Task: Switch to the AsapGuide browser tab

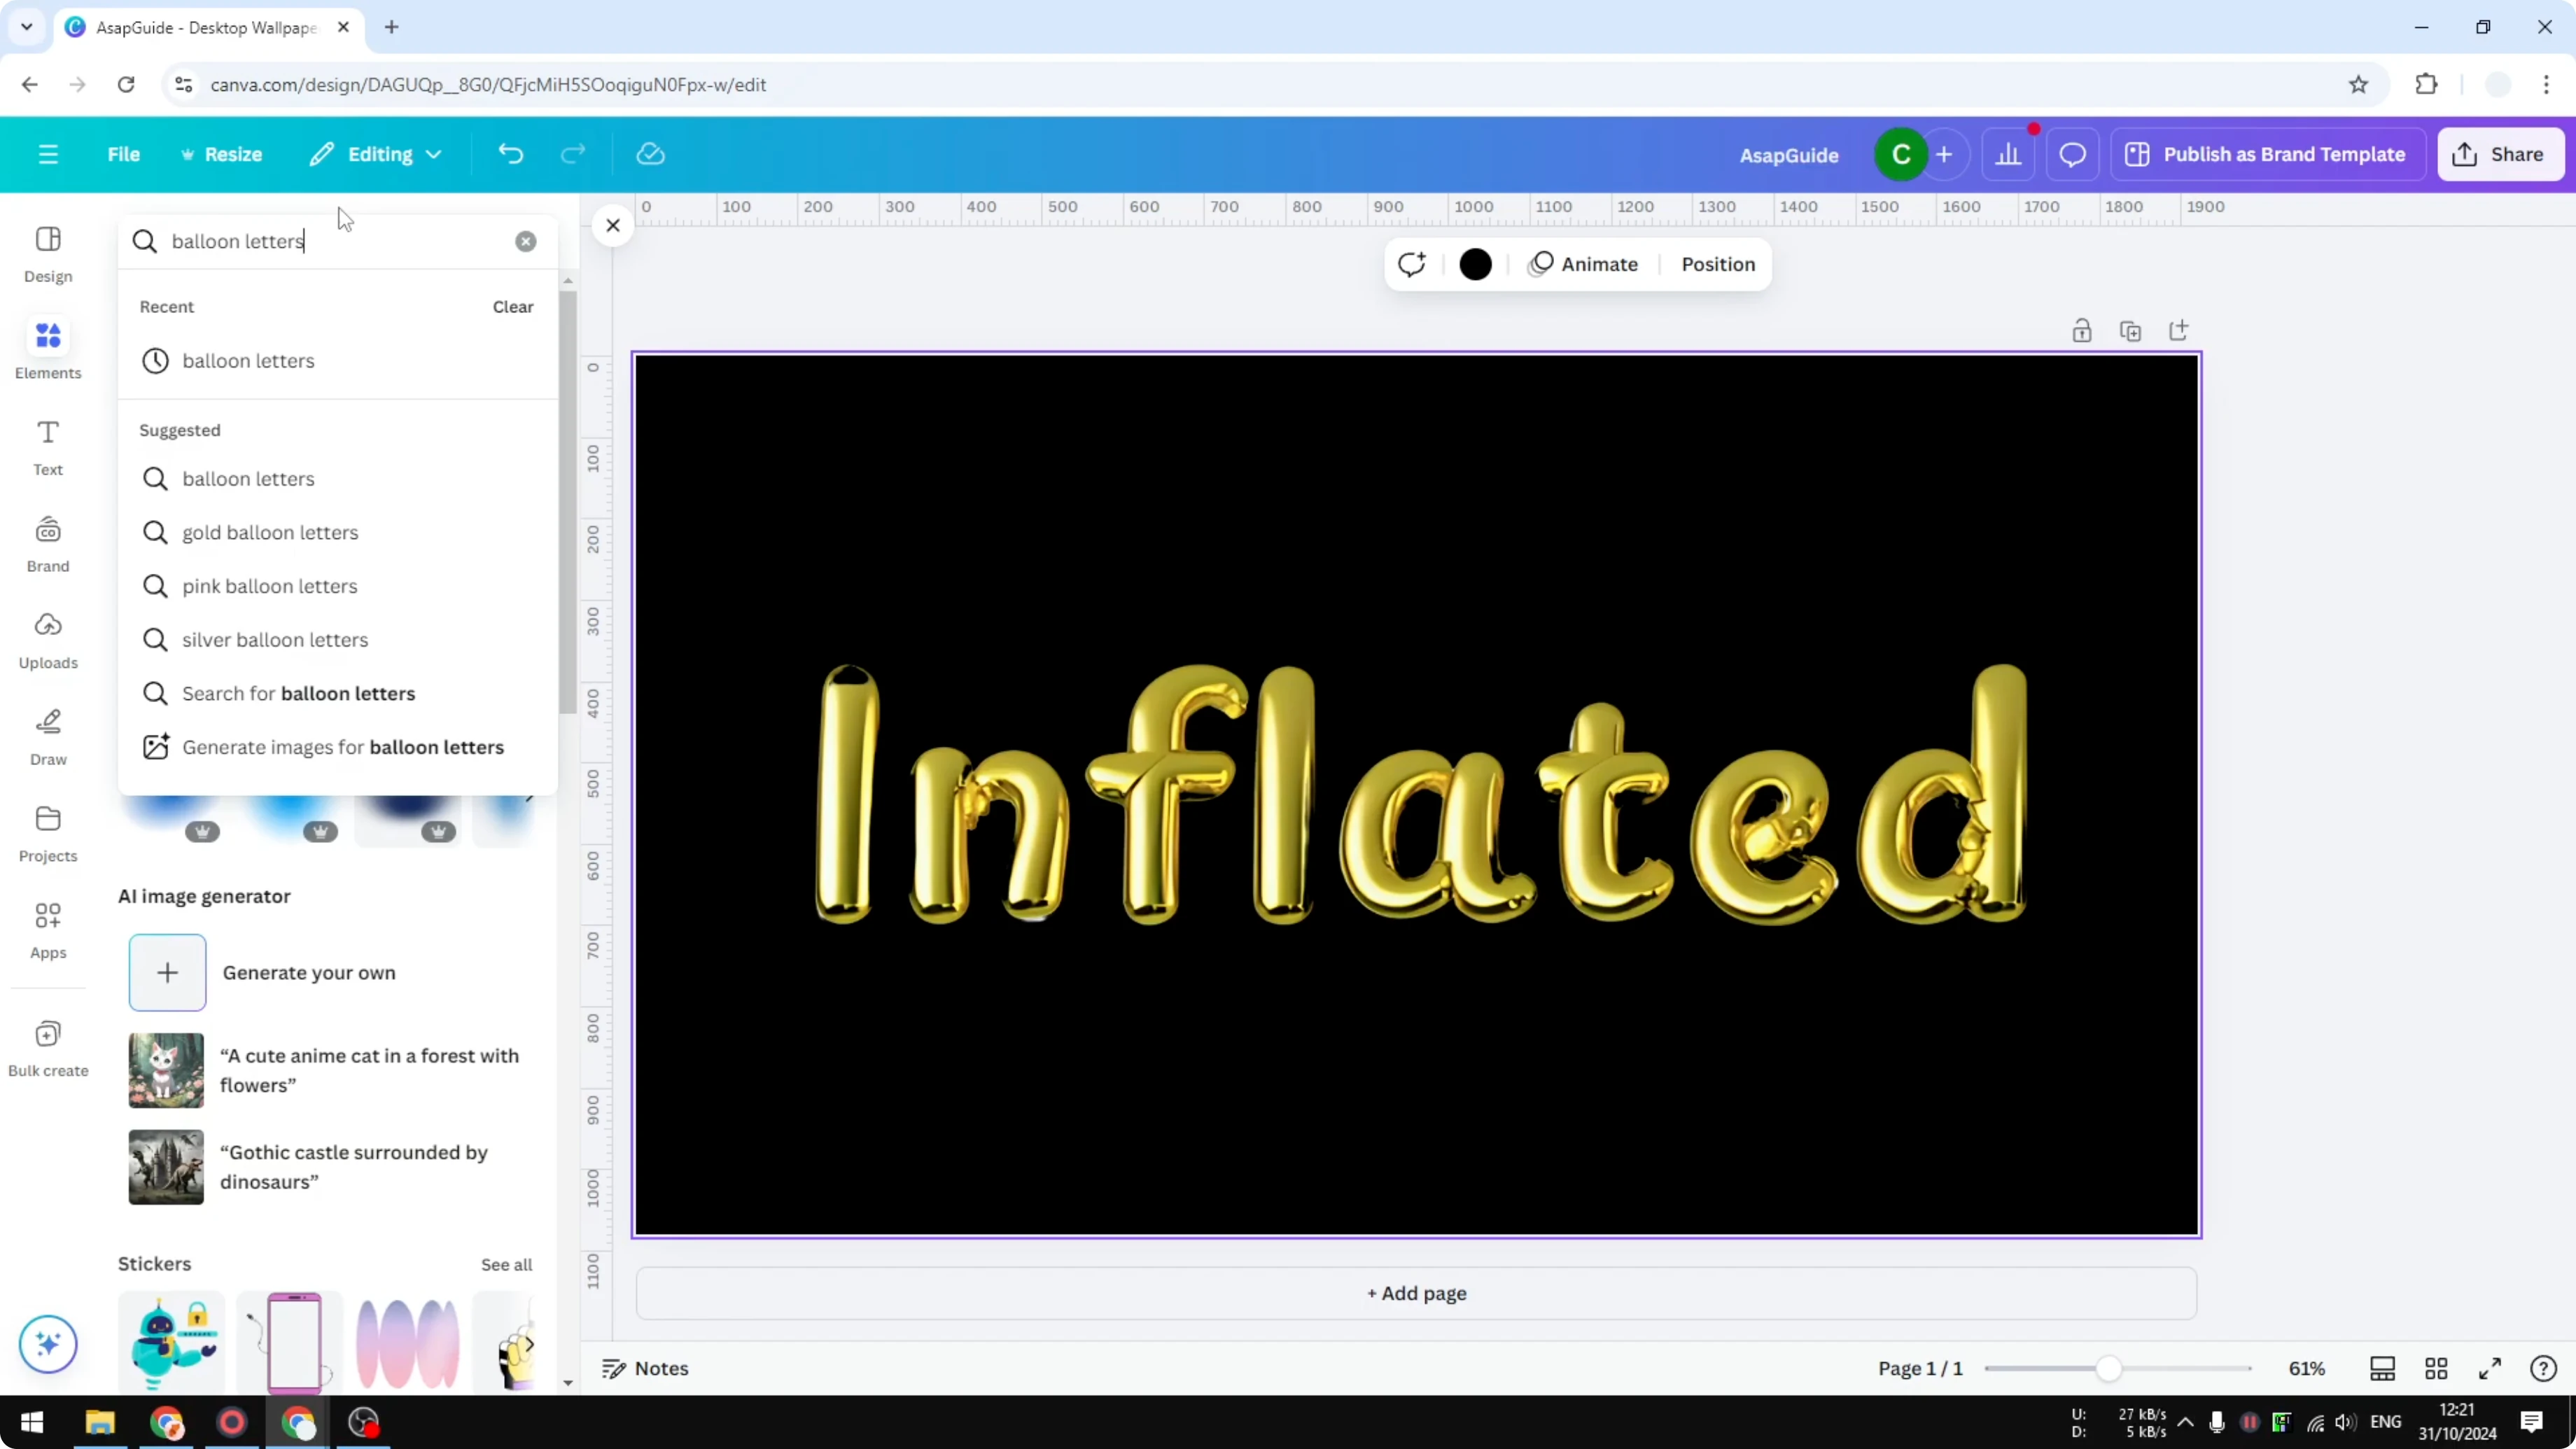Action: [x=200, y=27]
